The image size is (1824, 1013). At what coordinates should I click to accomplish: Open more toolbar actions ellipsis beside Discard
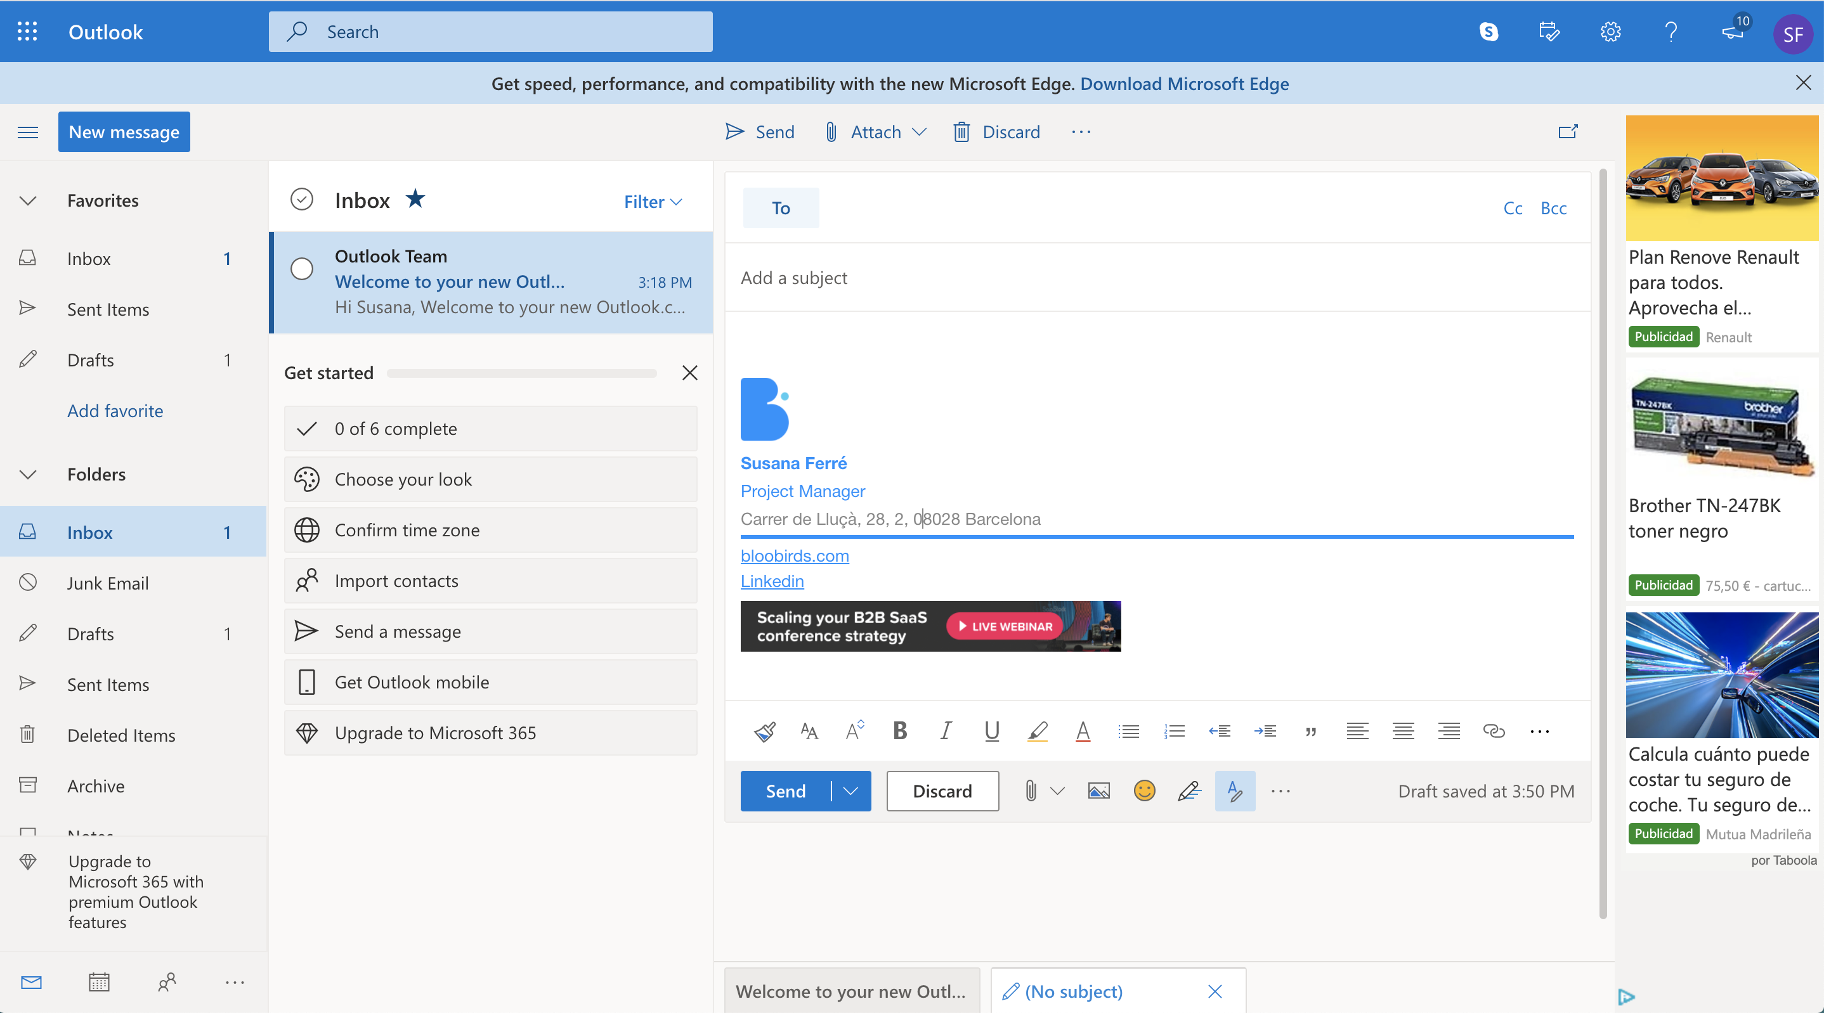pos(1081,132)
